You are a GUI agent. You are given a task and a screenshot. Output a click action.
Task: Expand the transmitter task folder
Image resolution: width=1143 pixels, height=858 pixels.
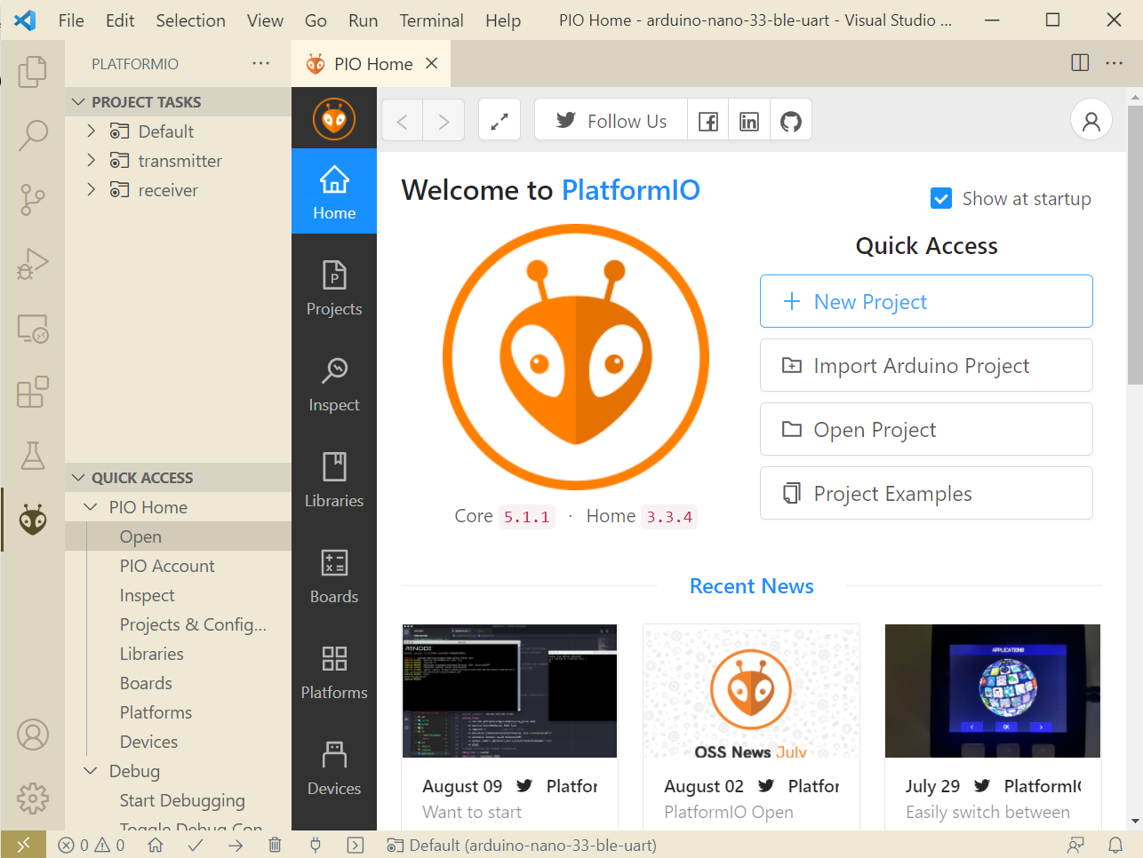[x=91, y=161]
